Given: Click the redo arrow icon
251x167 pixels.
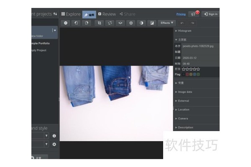Looking at the screenshot, I should tap(192, 23).
